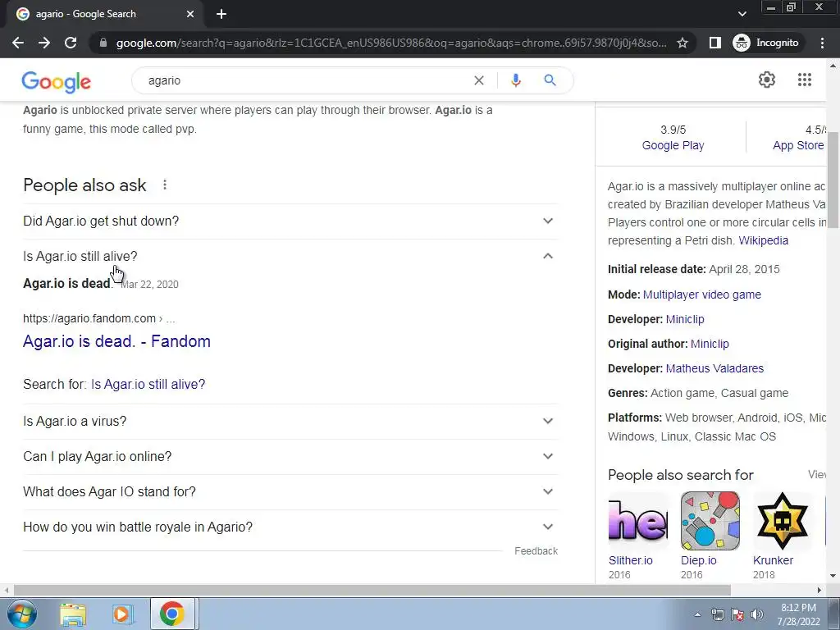This screenshot has width=840, height=630.
Task: Expand 'Did Agar.io get shut down?'
Action: [x=290, y=221]
